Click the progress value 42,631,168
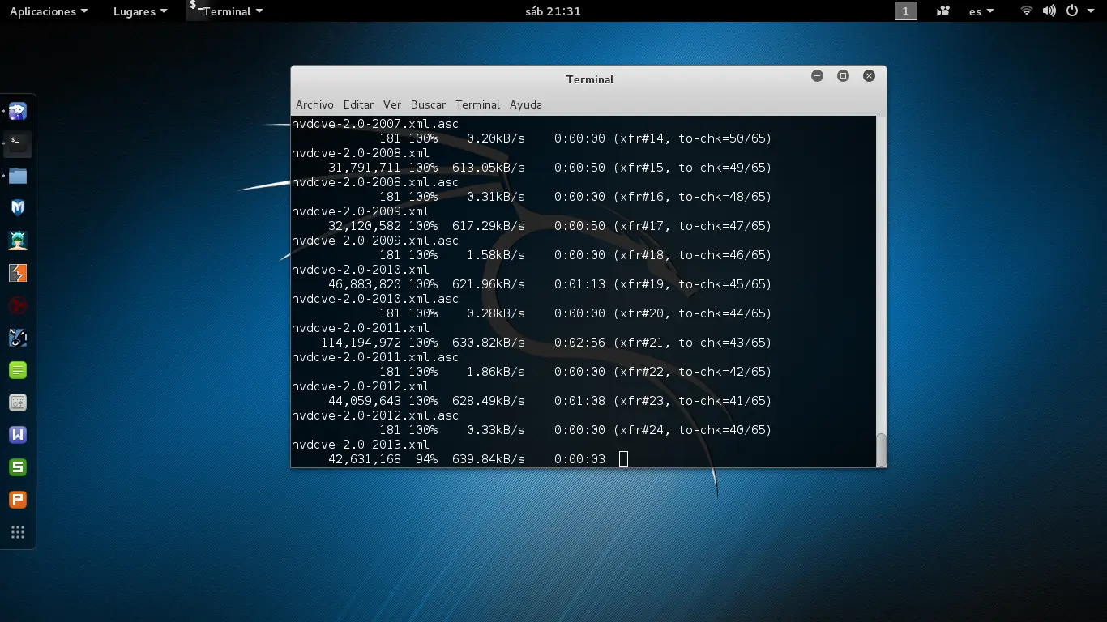 click(x=365, y=459)
